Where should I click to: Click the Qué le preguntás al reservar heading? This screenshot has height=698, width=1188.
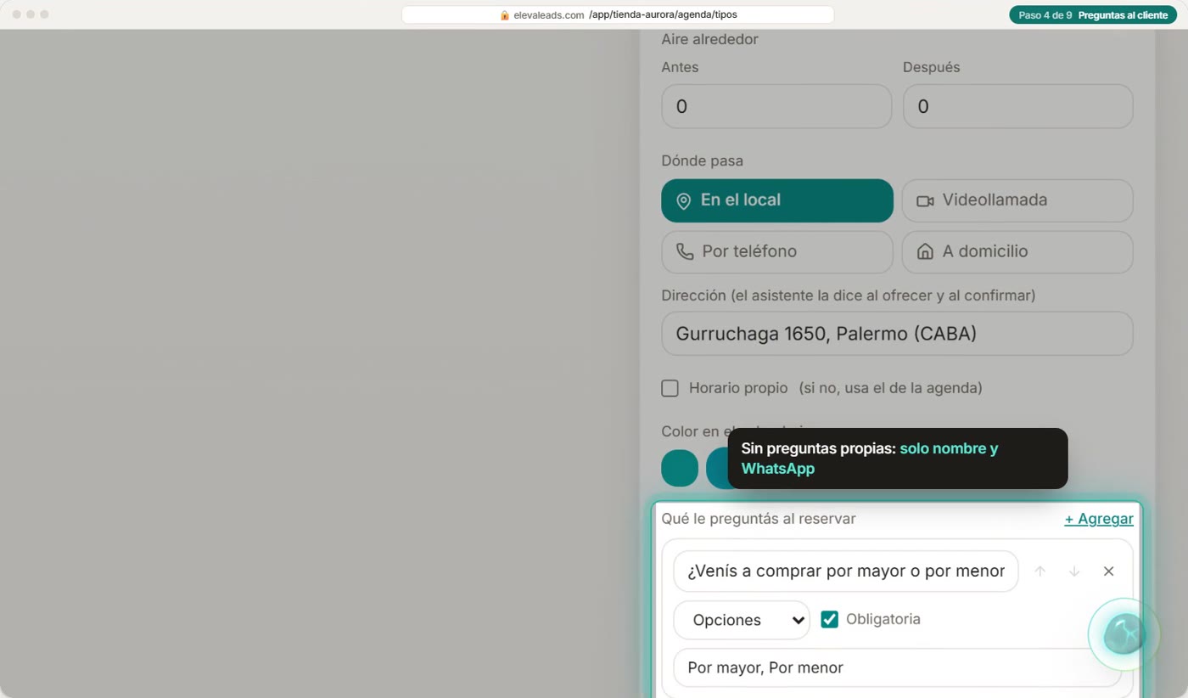click(x=759, y=519)
